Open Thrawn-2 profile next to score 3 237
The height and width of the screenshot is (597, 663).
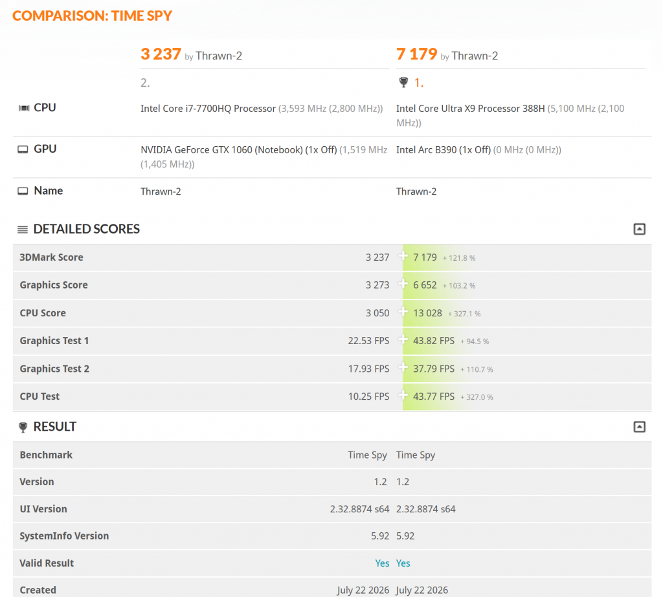tap(219, 56)
